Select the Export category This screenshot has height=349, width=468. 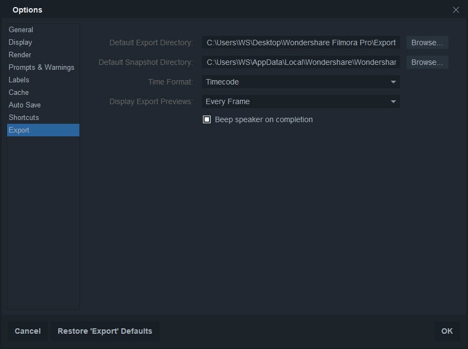point(19,130)
